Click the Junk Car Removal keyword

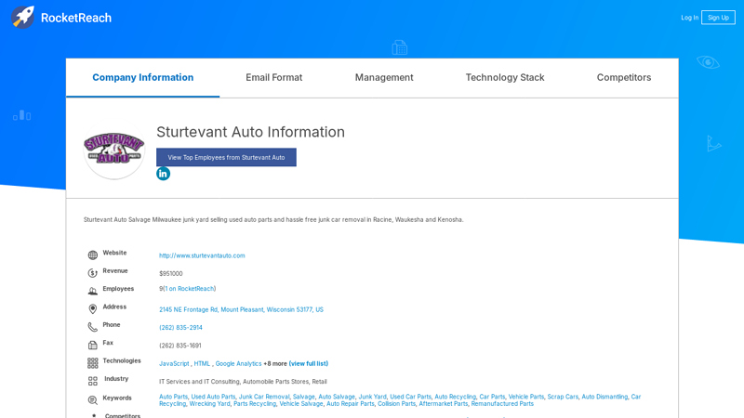coord(264,397)
